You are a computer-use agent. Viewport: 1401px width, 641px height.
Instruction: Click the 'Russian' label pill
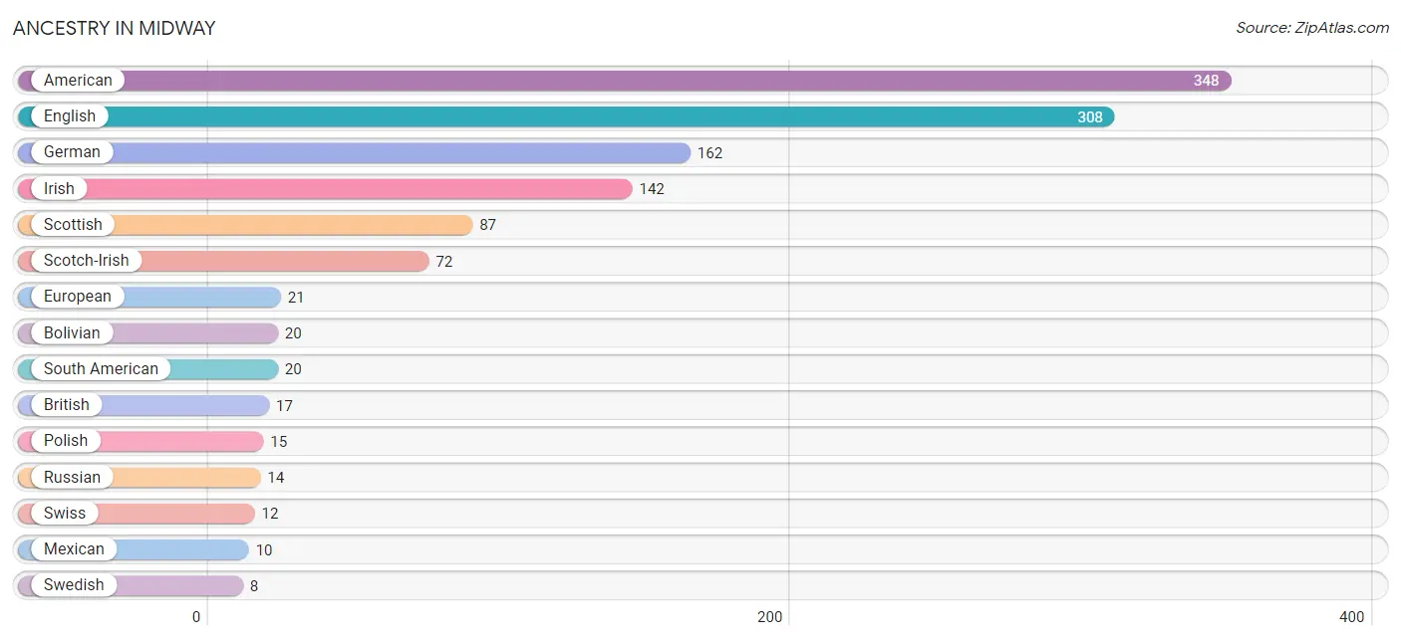pyautogui.click(x=72, y=477)
